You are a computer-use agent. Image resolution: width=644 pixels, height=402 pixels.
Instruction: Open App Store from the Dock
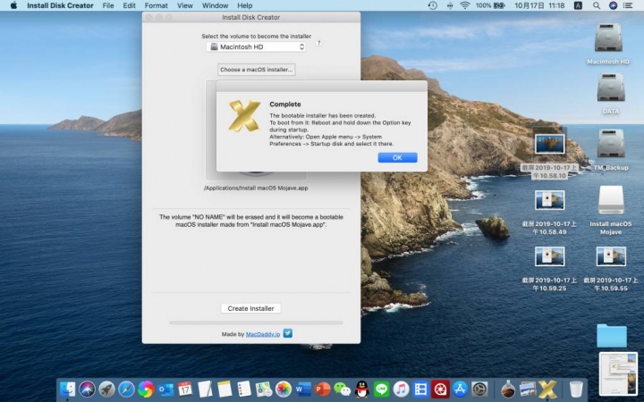point(460,389)
